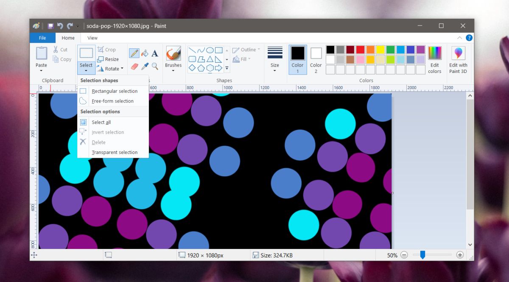This screenshot has width=509, height=282.
Task: Switch to the View tab
Action: 92,38
